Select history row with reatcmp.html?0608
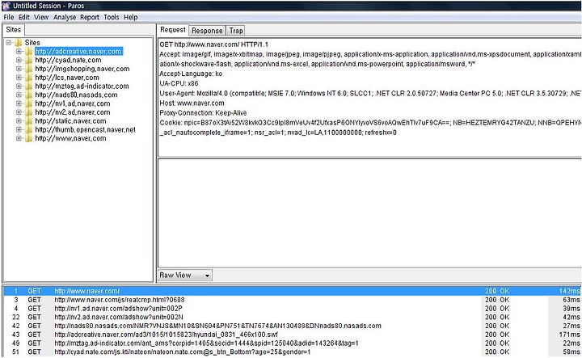 (x=292, y=300)
